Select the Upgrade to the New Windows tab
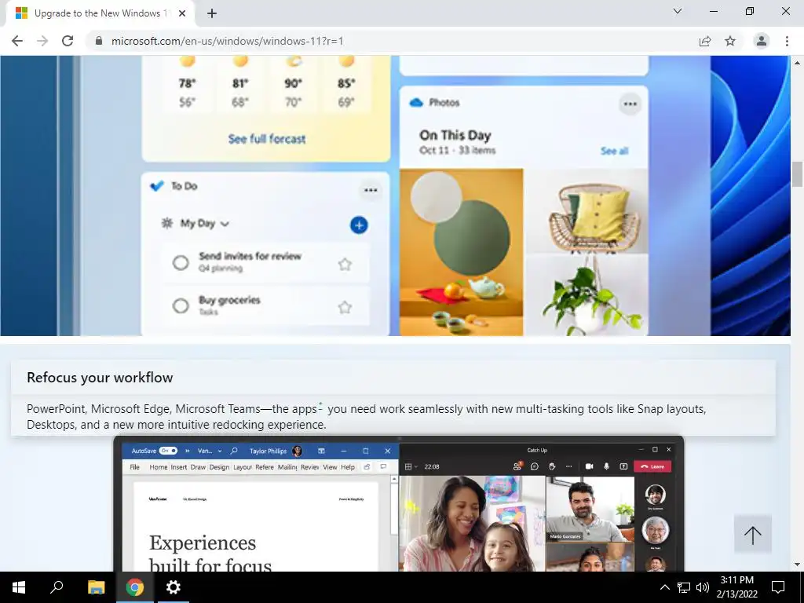This screenshot has width=804, height=603. pos(100,13)
